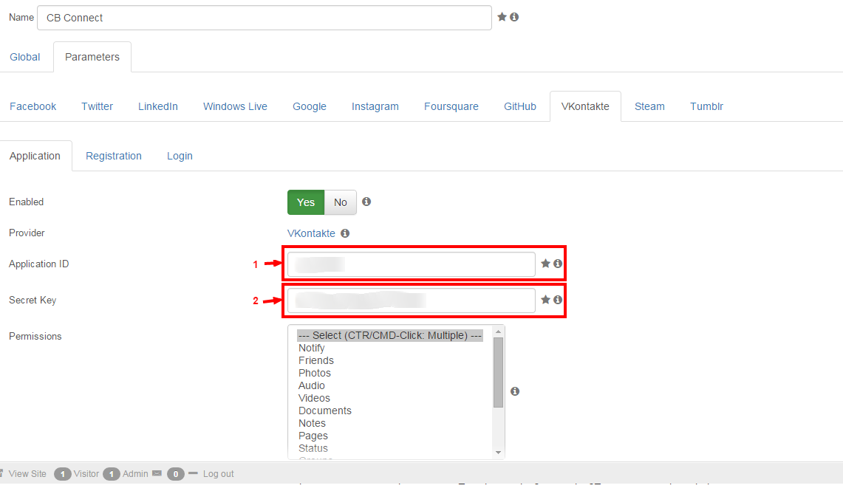Click the star icon next to Name field
This screenshot has width=843, height=491.
point(502,17)
